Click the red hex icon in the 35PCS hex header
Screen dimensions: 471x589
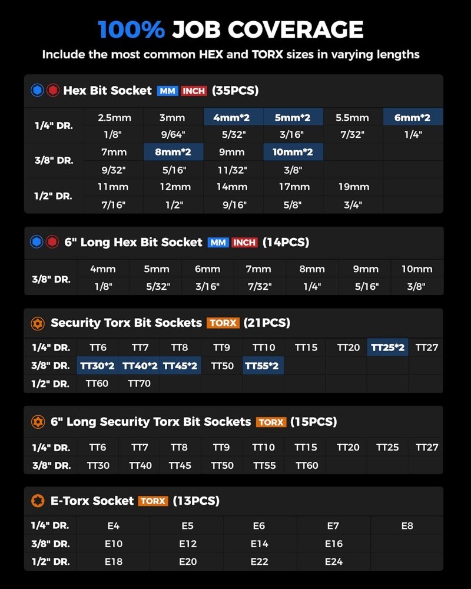(x=52, y=91)
